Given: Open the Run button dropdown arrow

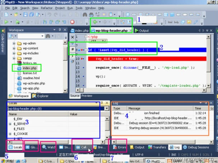Looking at the screenshot, I should click(x=11, y=22).
